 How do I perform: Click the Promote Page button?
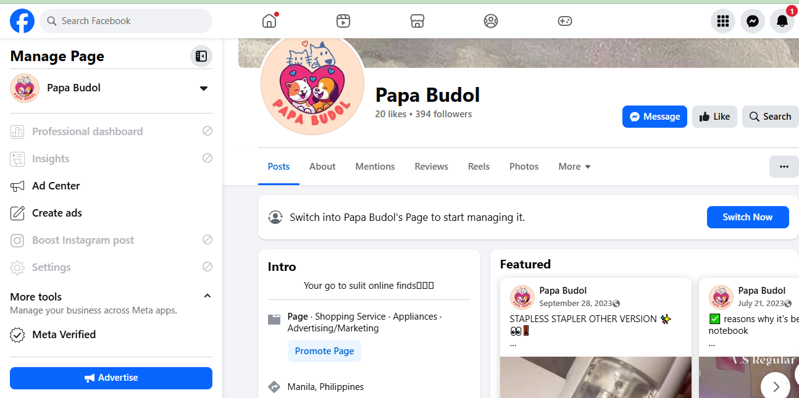tap(324, 351)
